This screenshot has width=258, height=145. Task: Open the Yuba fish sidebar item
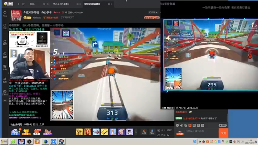pos(5,80)
